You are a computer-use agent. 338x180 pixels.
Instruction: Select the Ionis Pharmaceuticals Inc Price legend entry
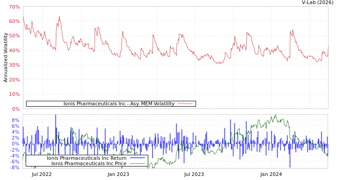coord(89,163)
